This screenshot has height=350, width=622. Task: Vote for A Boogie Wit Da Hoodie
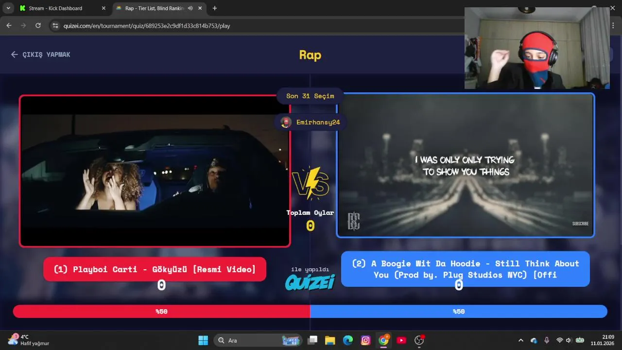pos(466,269)
